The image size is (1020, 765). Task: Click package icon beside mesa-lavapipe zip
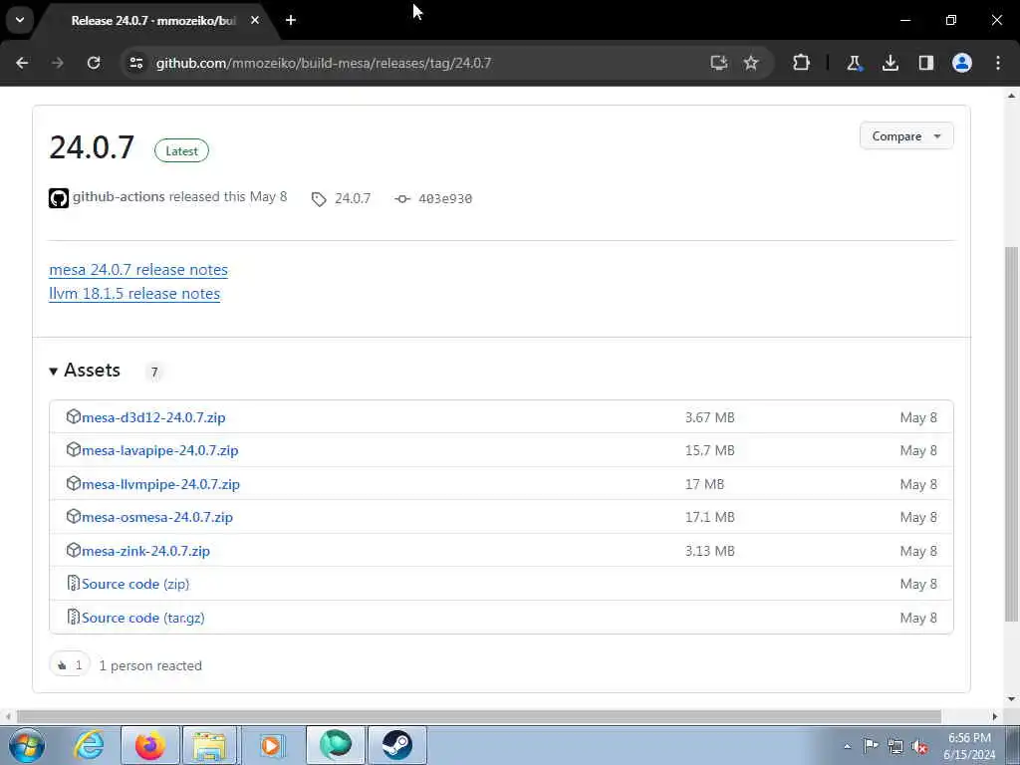coord(74,449)
